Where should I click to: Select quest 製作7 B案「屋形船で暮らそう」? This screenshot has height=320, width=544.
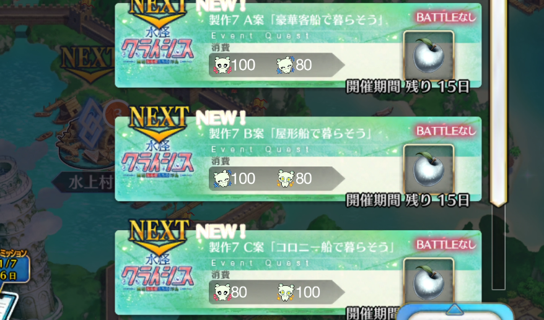[298, 159]
